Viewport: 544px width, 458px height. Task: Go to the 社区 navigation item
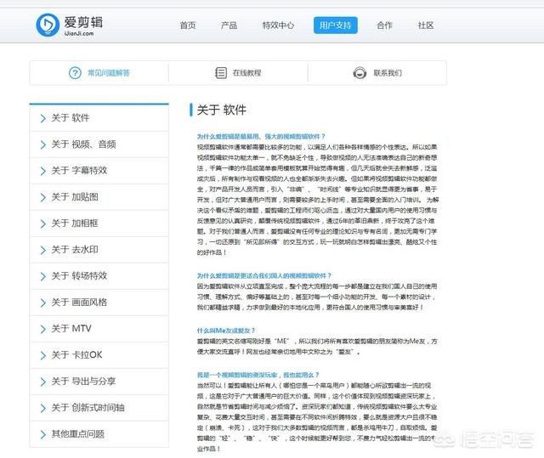[x=425, y=25]
